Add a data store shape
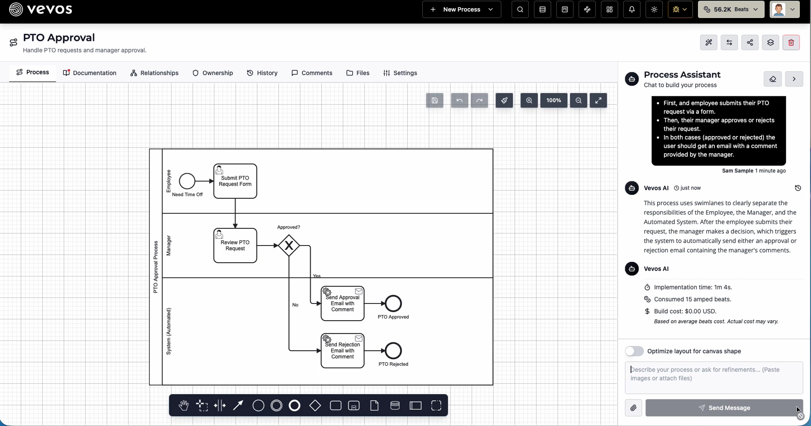This screenshot has width=811, height=426. point(395,405)
